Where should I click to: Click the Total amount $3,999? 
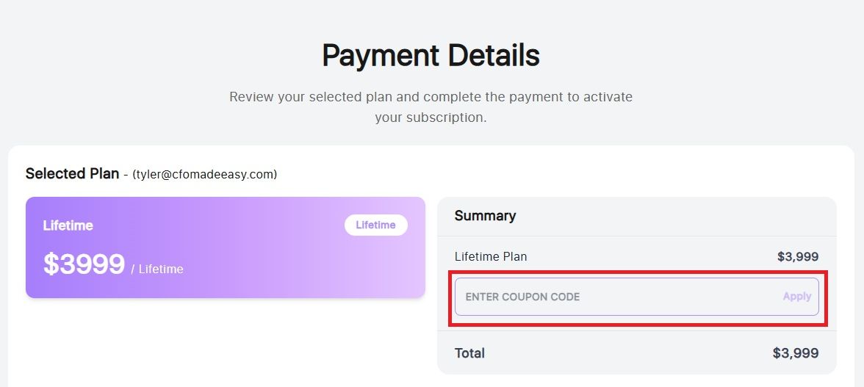pyautogui.click(x=795, y=353)
